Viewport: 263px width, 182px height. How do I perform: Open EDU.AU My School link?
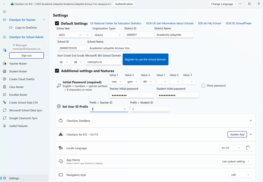tap(210, 23)
